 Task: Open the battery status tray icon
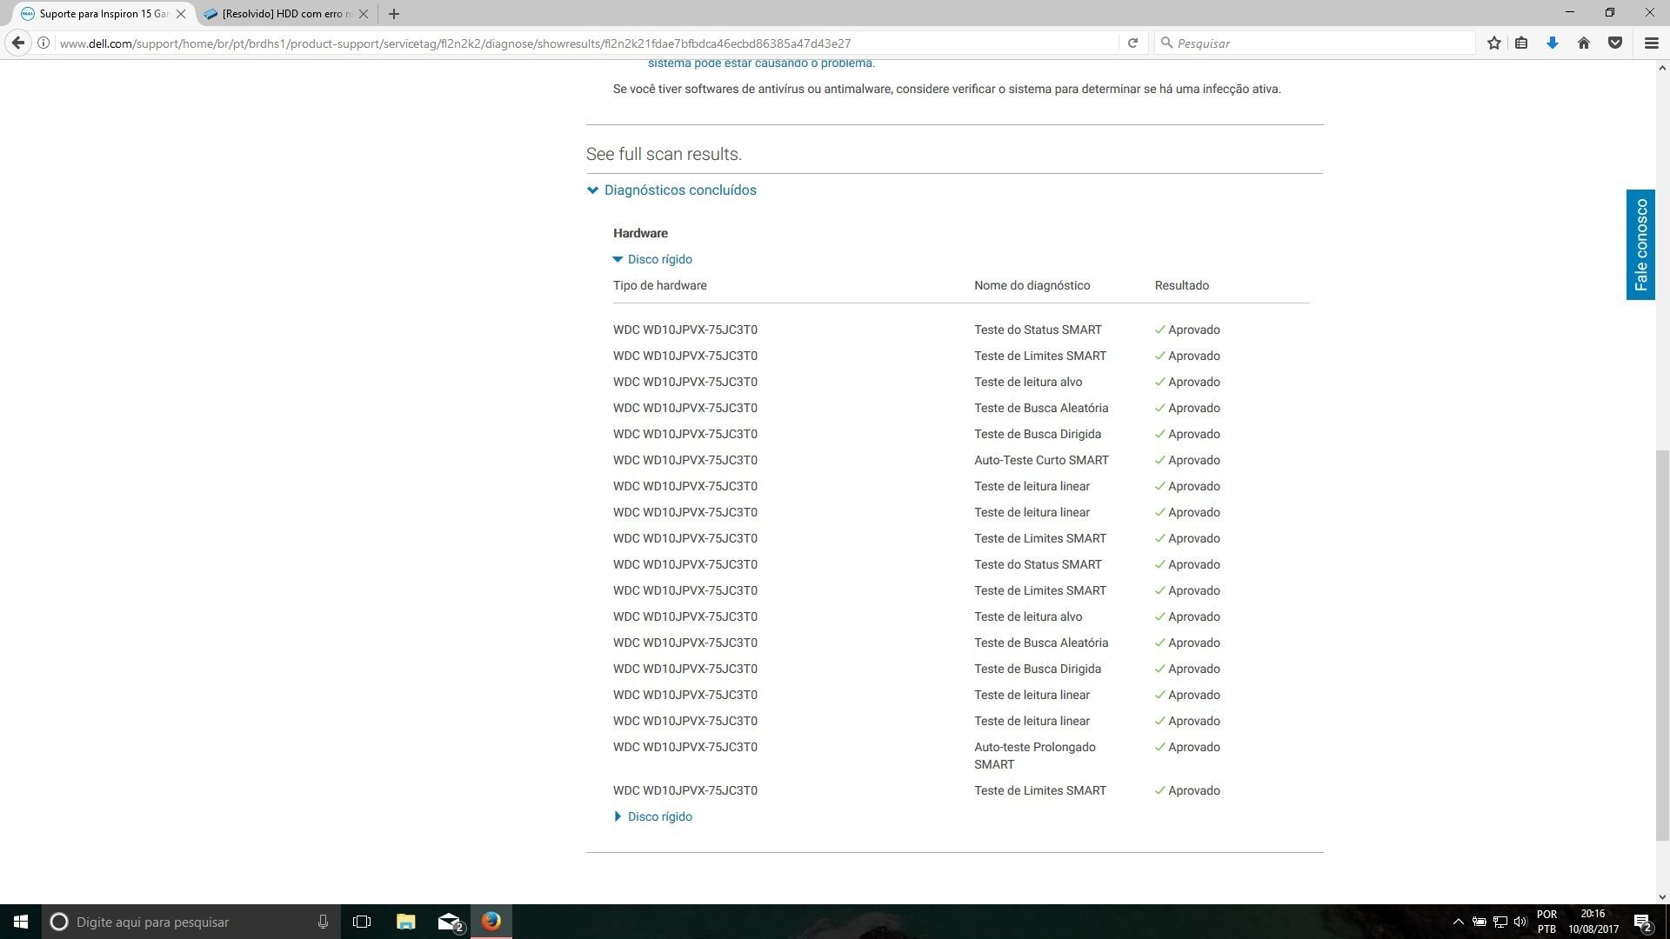coord(1479,922)
